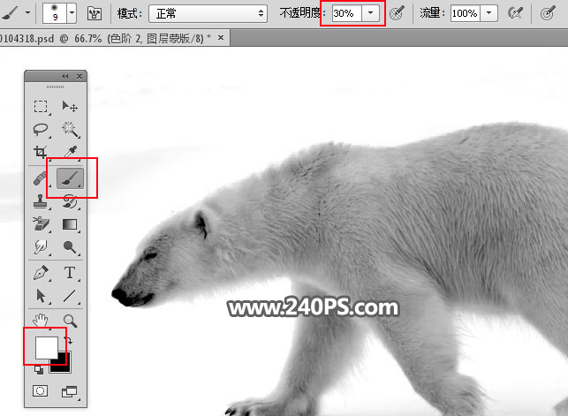
Task: Select the Zoom magnifier tool
Action: [x=69, y=320]
